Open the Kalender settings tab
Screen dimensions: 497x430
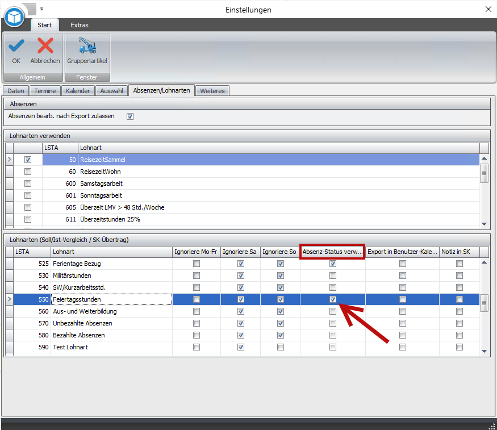(x=78, y=91)
